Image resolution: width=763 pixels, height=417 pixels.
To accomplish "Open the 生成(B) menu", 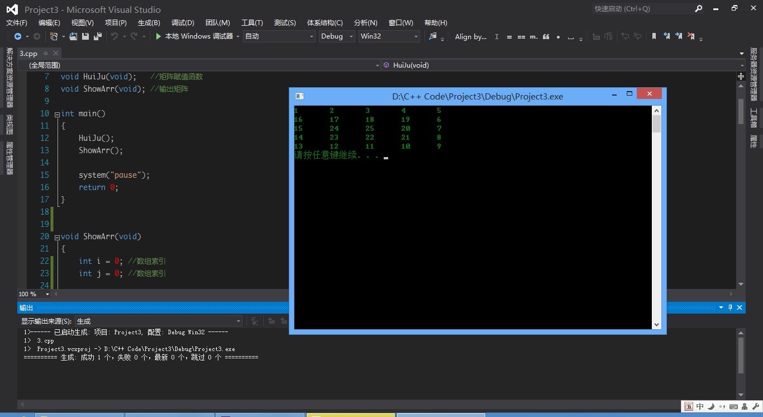I will point(149,23).
